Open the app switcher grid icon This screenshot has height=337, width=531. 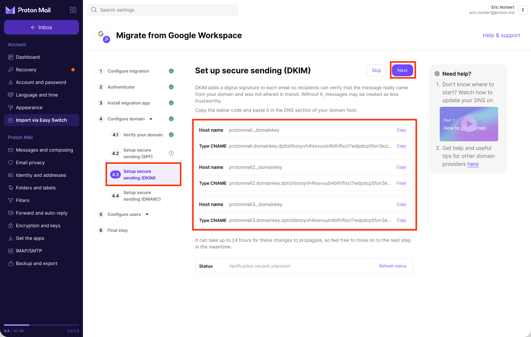tap(73, 10)
